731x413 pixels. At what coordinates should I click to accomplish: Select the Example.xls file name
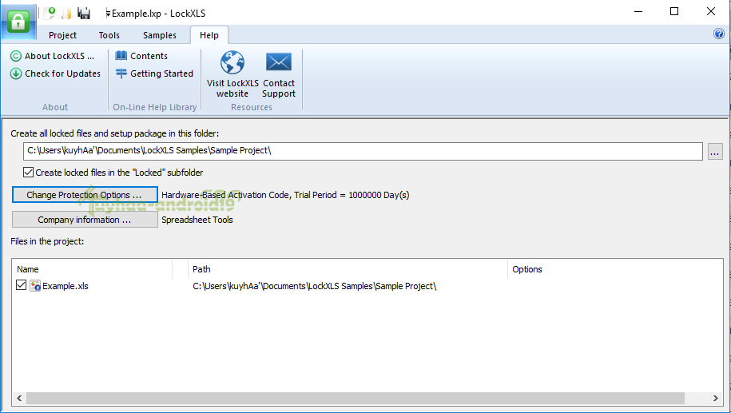(66, 286)
